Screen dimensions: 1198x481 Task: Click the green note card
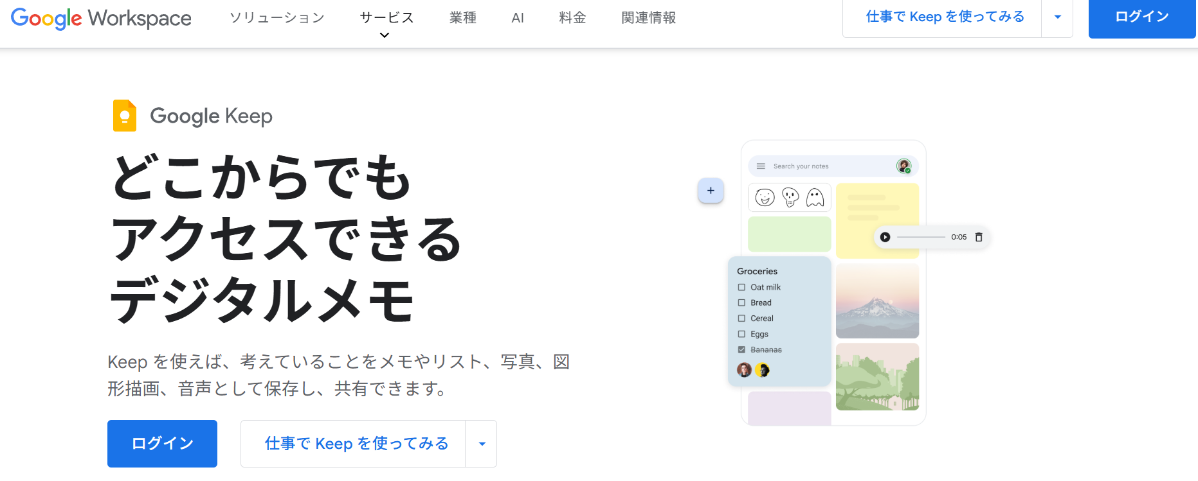(x=790, y=234)
